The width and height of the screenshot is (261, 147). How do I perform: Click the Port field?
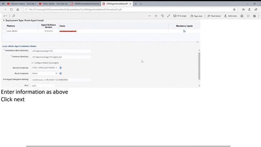43,86
